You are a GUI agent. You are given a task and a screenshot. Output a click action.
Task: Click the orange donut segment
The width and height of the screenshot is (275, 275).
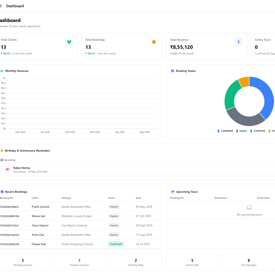tap(244, 81)
